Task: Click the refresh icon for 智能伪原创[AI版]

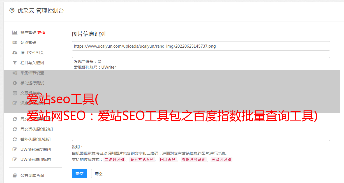Action: click(x=15, y=139)
